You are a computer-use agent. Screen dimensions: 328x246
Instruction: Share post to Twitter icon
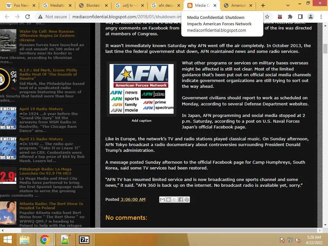[175, 200]
